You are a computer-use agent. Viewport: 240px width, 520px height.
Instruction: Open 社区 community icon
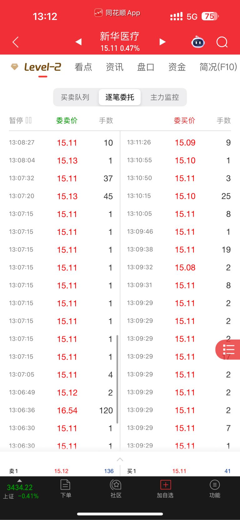tap(116, 489)
